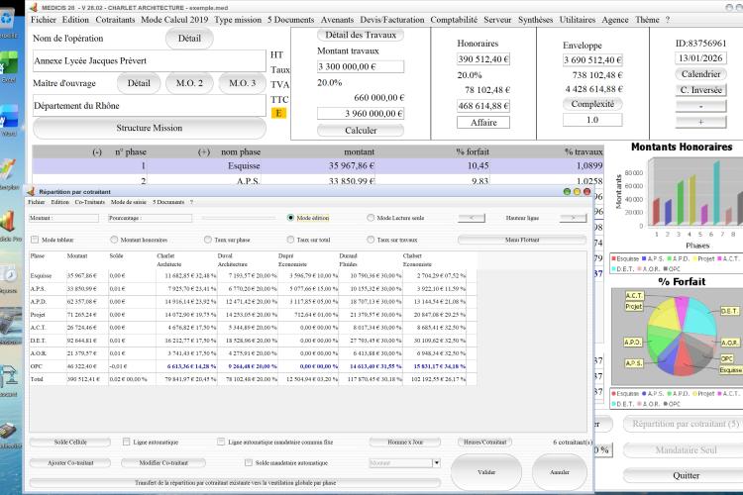Click the green window button of Répartition dialog
Viewport: 743px width, 495px height.
tap(567, 191)
